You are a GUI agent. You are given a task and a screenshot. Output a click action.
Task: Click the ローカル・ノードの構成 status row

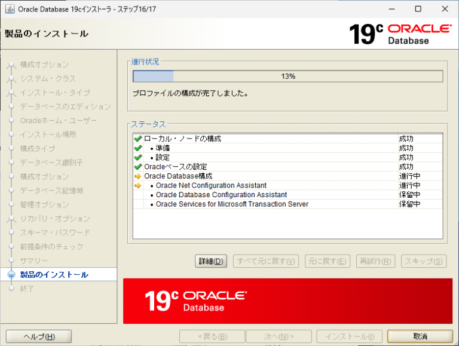[x=287, y=139]
